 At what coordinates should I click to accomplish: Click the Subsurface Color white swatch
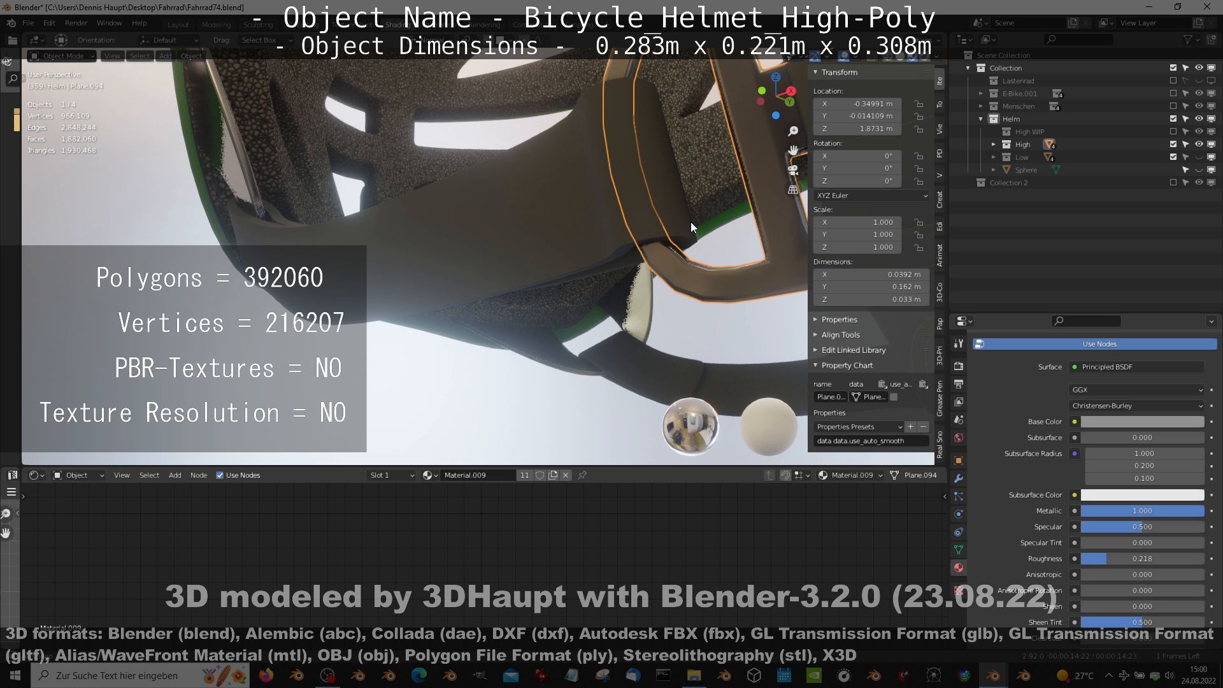coord(1142,495)
